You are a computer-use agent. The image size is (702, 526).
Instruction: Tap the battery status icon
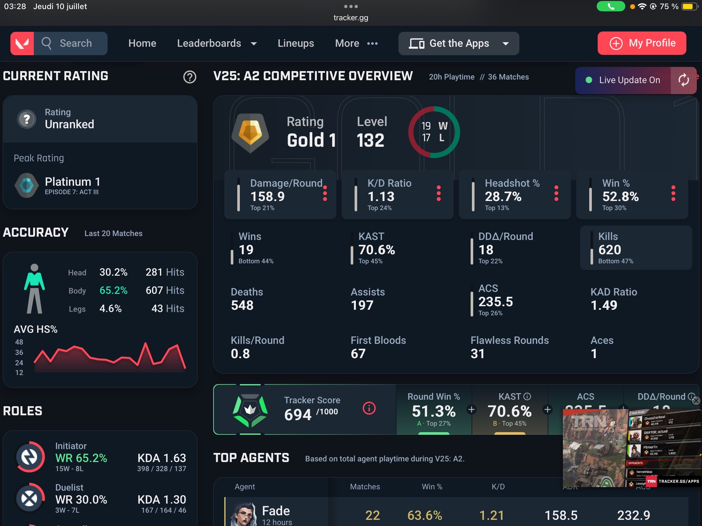689,6
